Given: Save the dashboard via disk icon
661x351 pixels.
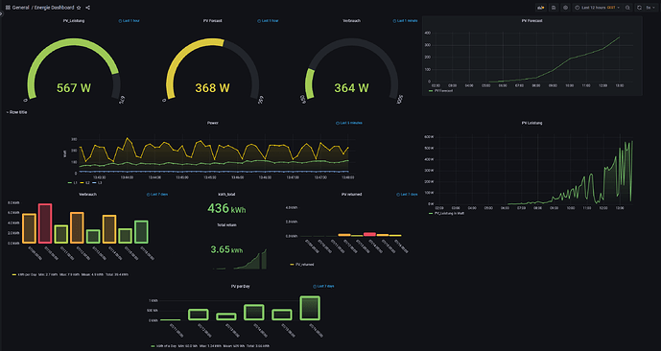Looking at the screenshot, I should (554, 8).
